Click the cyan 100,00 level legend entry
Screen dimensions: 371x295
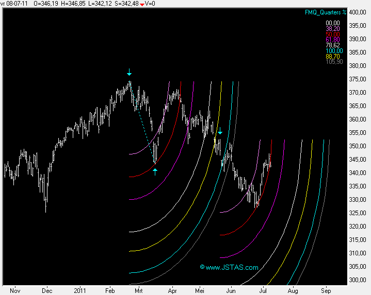(x=332, y=50)
